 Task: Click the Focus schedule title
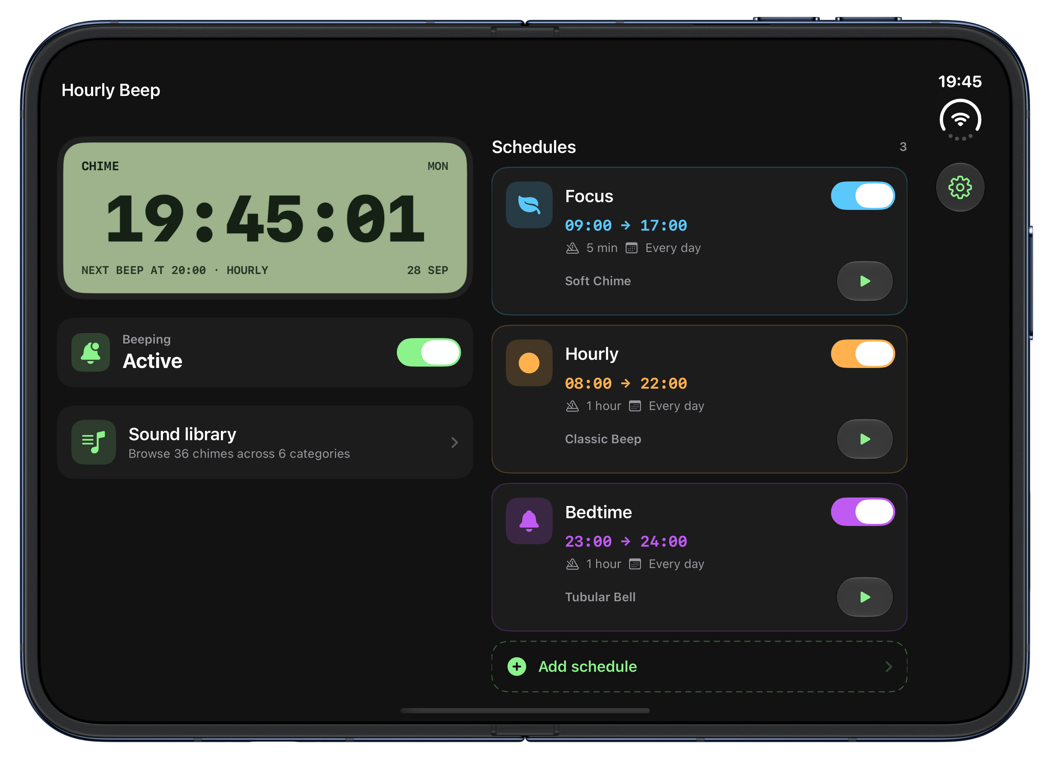coord(589,196)
